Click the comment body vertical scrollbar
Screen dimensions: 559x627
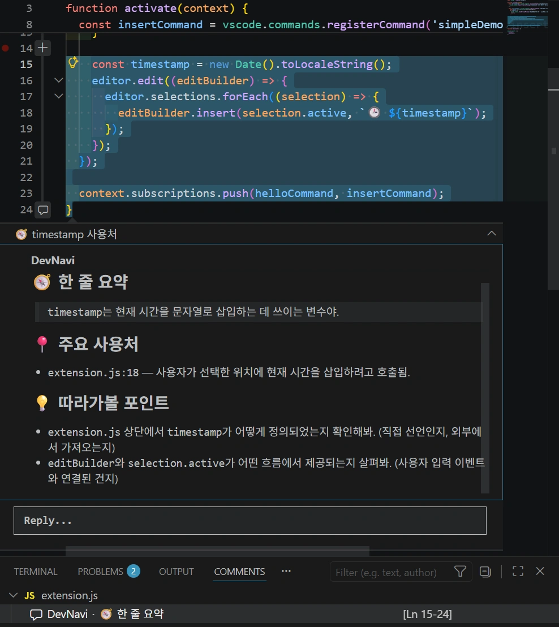point(485,388)
